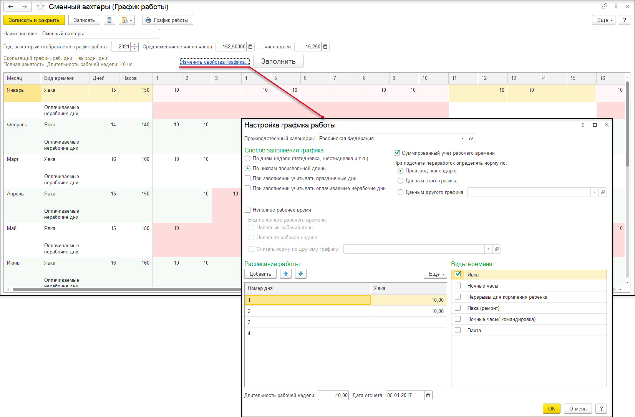This screenshot has width=635, height=417.
Task: Check Вахта time type
Action: coord(458,330)
